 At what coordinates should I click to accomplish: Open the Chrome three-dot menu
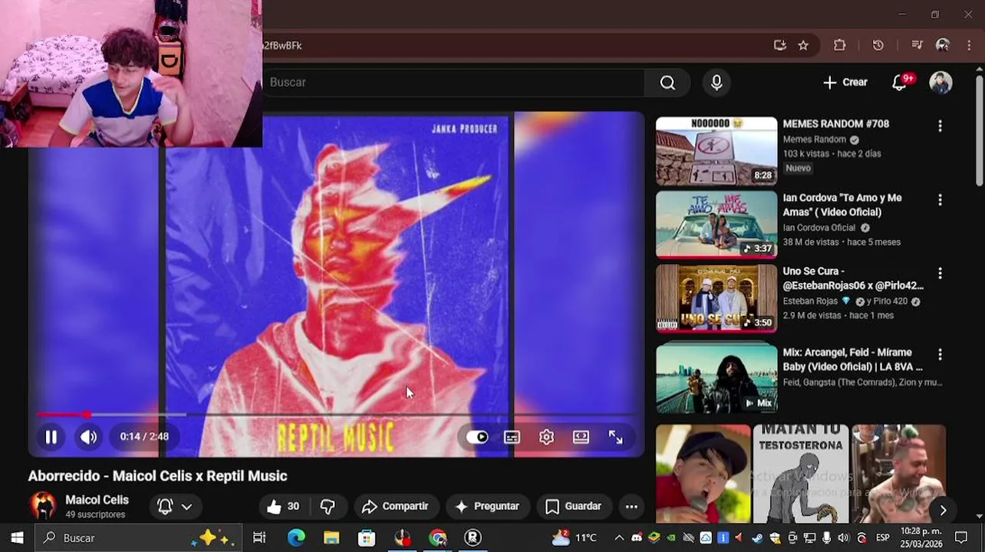coord(970,45)
